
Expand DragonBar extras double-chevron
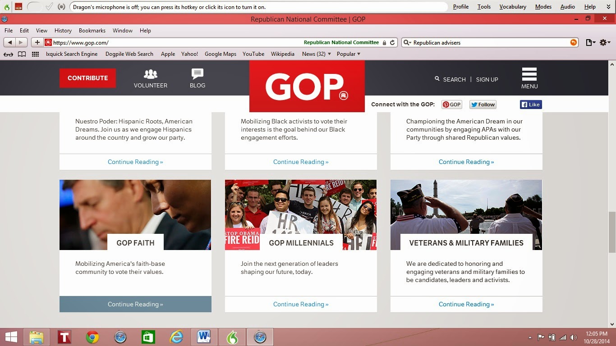pyautogui.click(x=609, y=7)
